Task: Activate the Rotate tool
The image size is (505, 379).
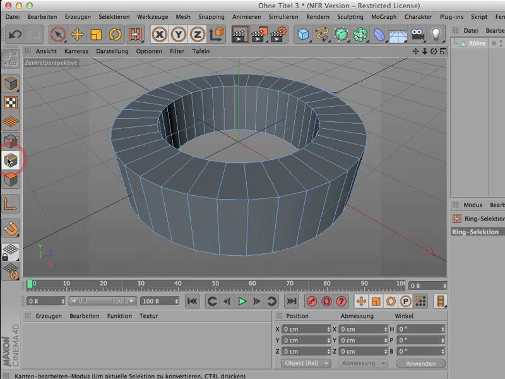Action: tap(116, 34)
